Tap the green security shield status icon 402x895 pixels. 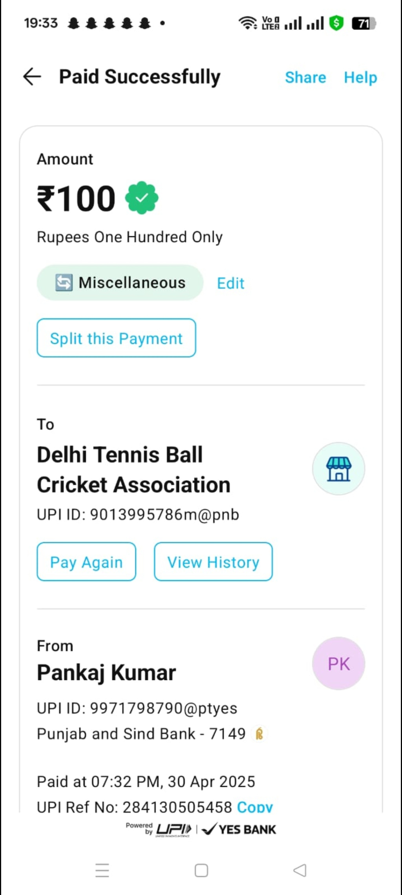click(336, 23)
